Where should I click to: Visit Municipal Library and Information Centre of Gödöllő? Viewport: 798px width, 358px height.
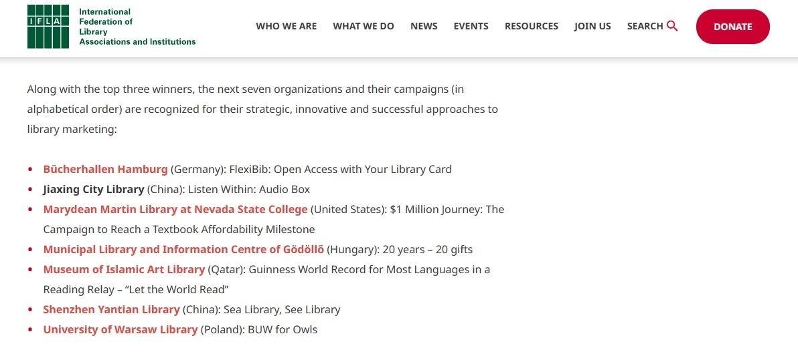click(183, 249)
